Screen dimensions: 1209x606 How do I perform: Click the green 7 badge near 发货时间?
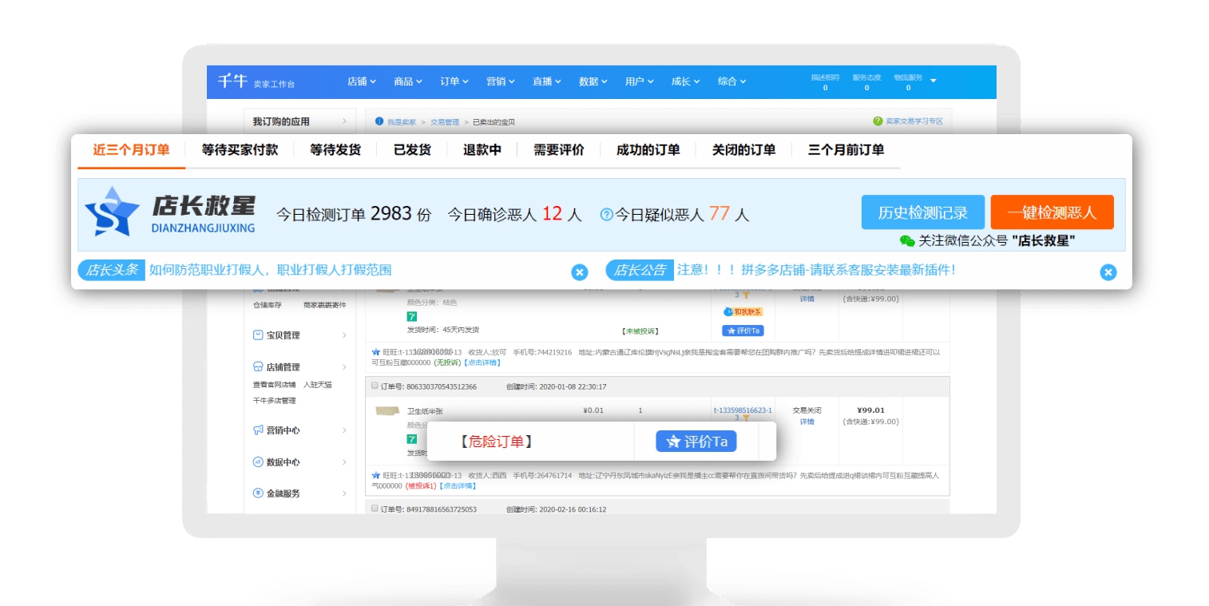click(412, 317)
